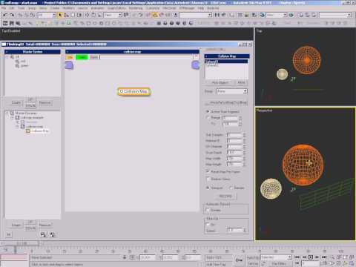This screenshot has height=267, width=356.
Task: Toggle checkbox below Reset Map Per Frame
Action: (x=208, y=179)
